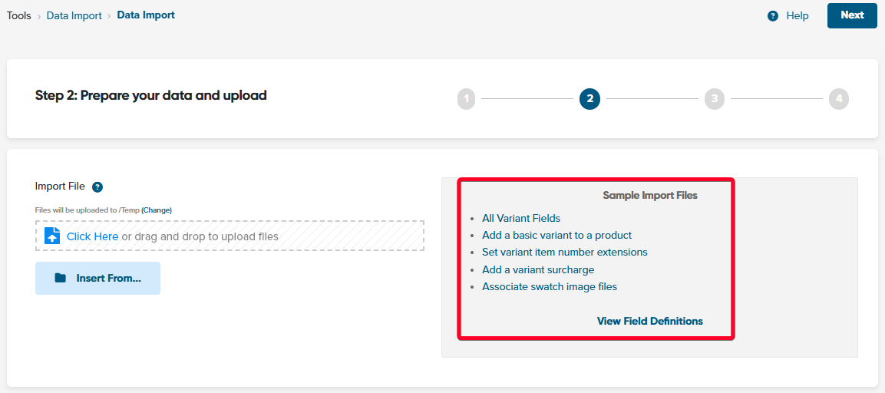
Task: Click the (Change) upload folder link
Action: [x=157, y=210]
